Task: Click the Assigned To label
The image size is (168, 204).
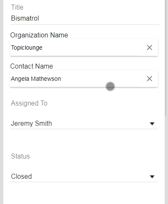Action: pyautogui.click(x=29, y=103)
